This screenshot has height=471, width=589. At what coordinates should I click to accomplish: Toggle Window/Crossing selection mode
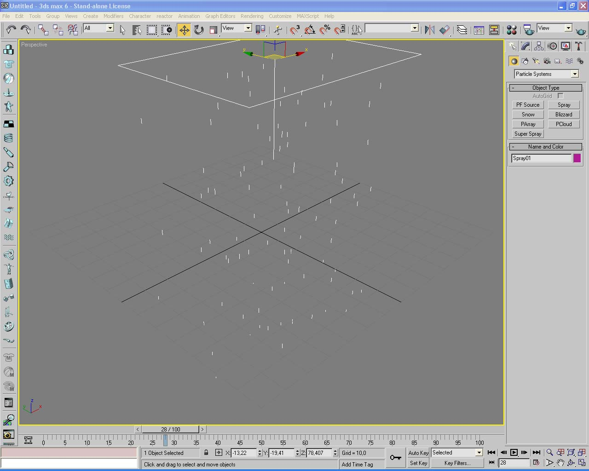click(x=167, y=30)
